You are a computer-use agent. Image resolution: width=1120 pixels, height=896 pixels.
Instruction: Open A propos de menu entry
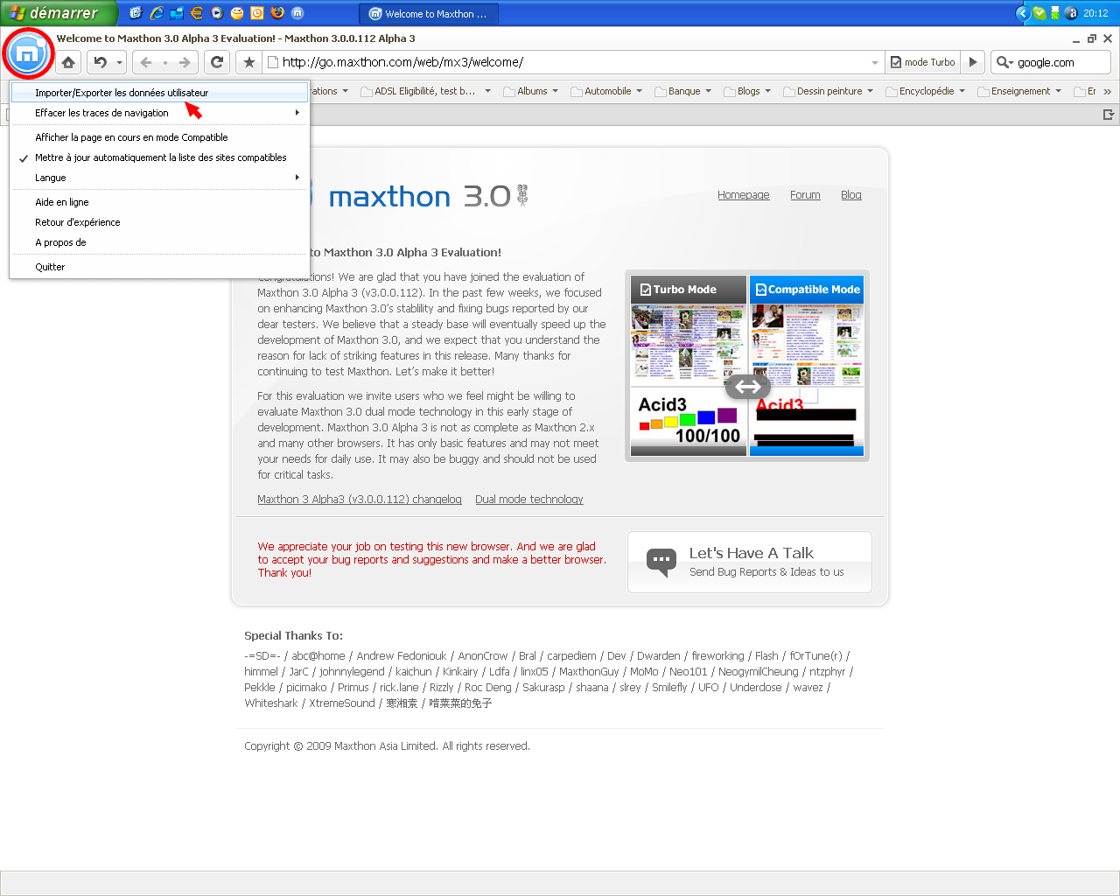point(159,242)
